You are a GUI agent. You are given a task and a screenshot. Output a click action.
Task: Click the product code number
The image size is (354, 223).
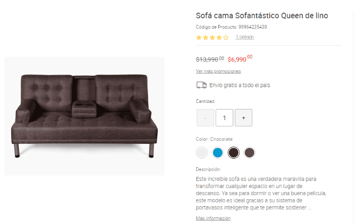point(250,27)
